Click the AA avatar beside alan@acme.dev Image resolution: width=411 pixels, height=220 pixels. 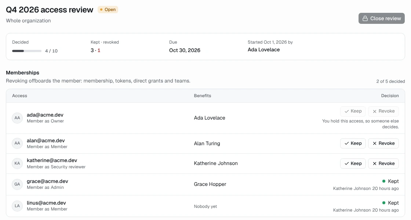click(x=17, y=143)
